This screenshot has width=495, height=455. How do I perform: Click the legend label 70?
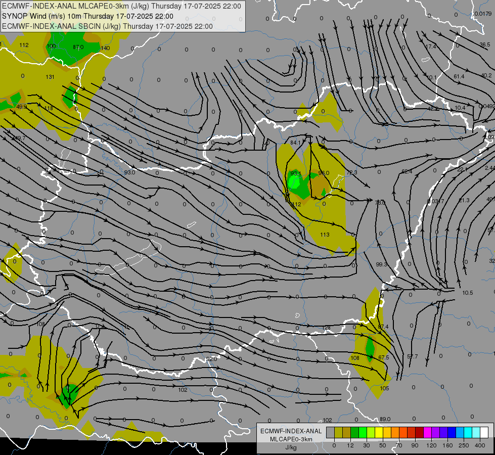point(399,445)
